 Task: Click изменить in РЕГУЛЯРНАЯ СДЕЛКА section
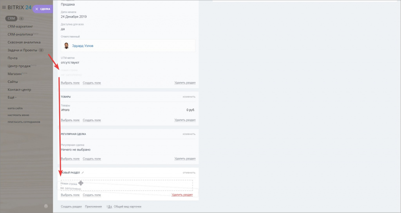point(189,134)
